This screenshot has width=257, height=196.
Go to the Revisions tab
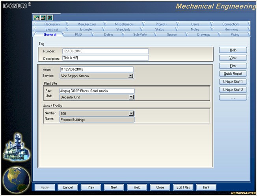pos(231,29)
